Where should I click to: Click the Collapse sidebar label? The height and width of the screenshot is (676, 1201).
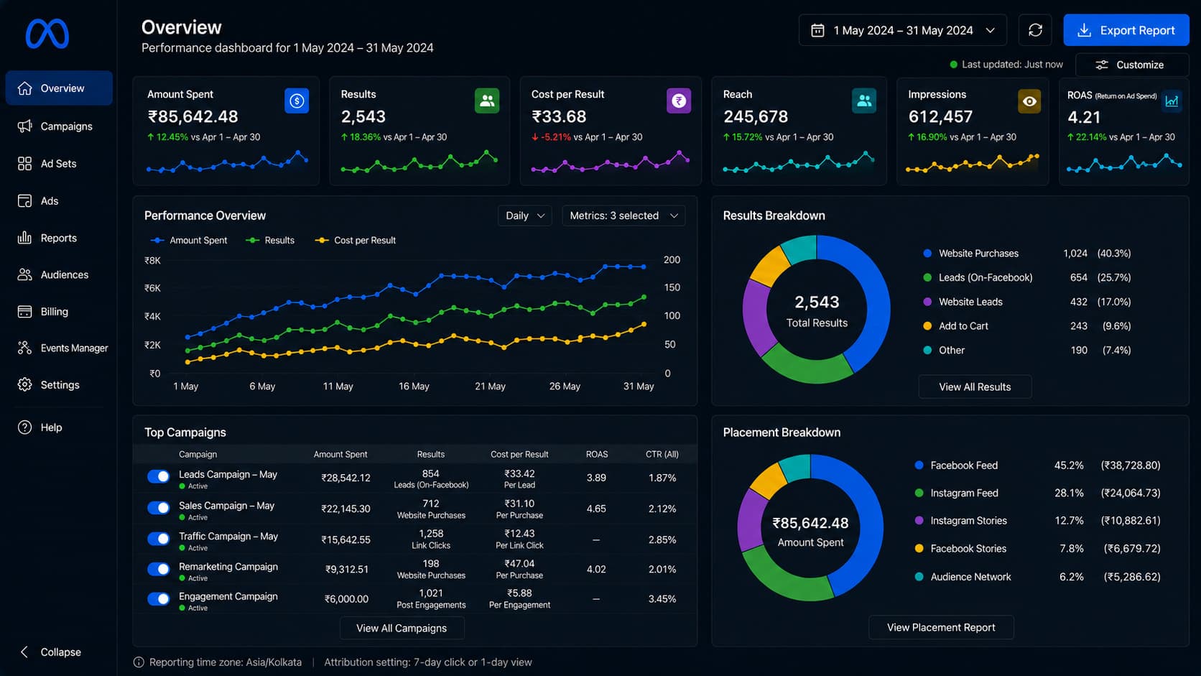click(60, 652)
